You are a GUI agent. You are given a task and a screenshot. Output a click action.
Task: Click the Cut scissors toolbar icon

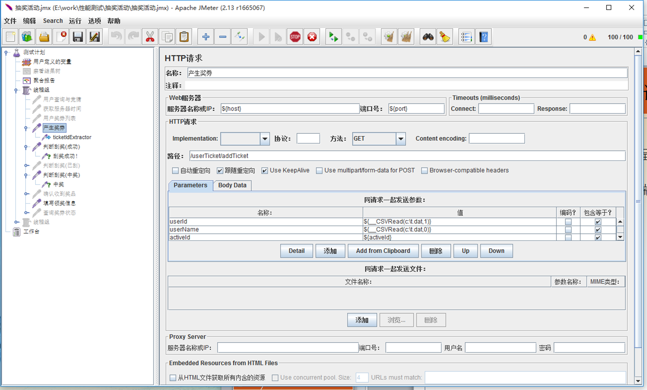coord(150,37)
